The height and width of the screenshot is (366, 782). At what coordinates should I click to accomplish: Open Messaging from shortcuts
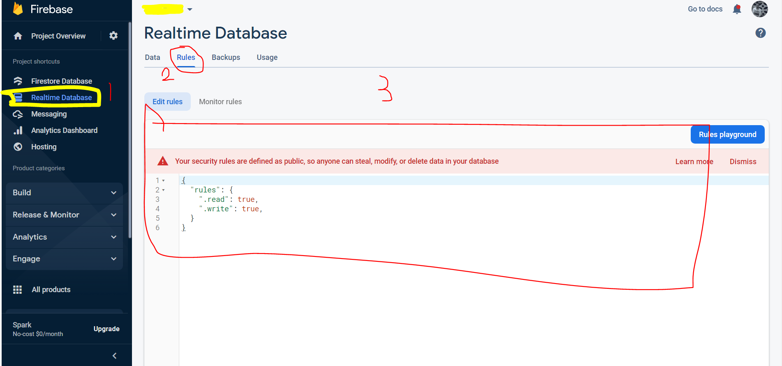click(x=49, y=114)
